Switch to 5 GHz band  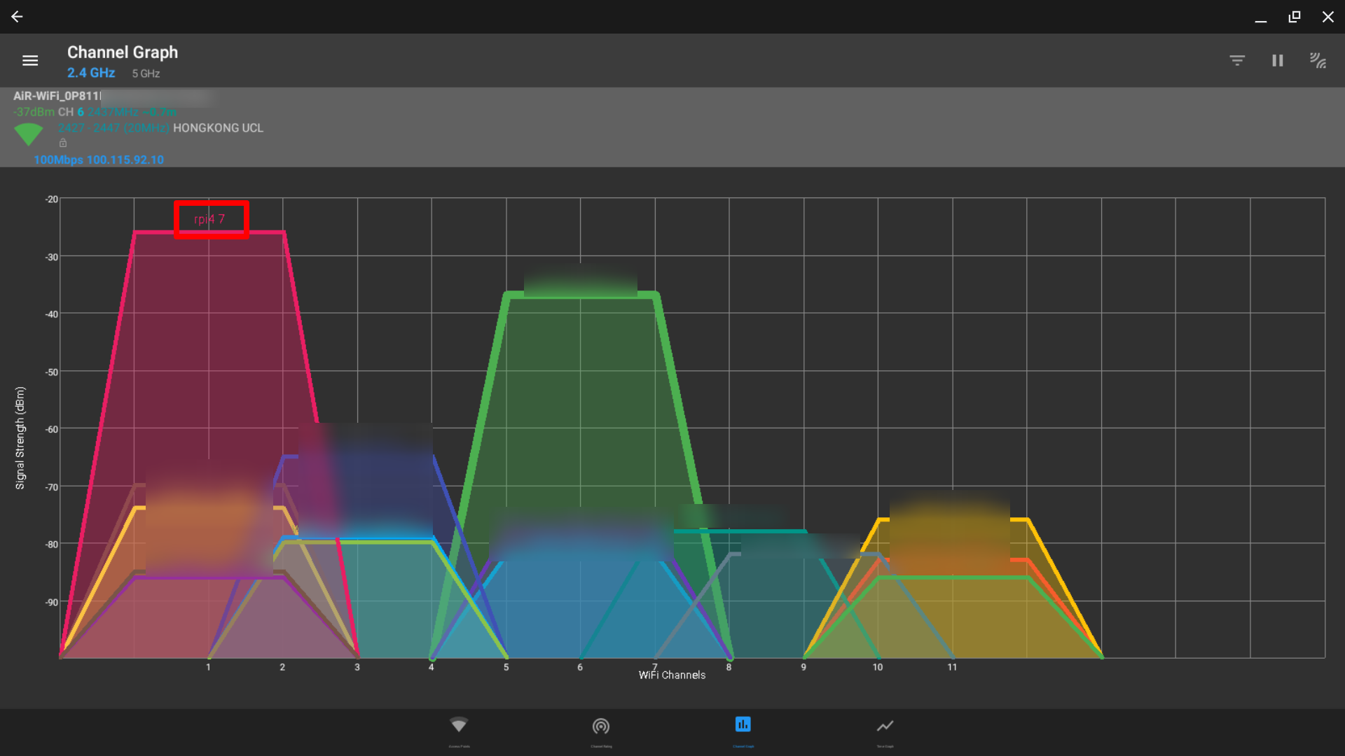point(146,73)
